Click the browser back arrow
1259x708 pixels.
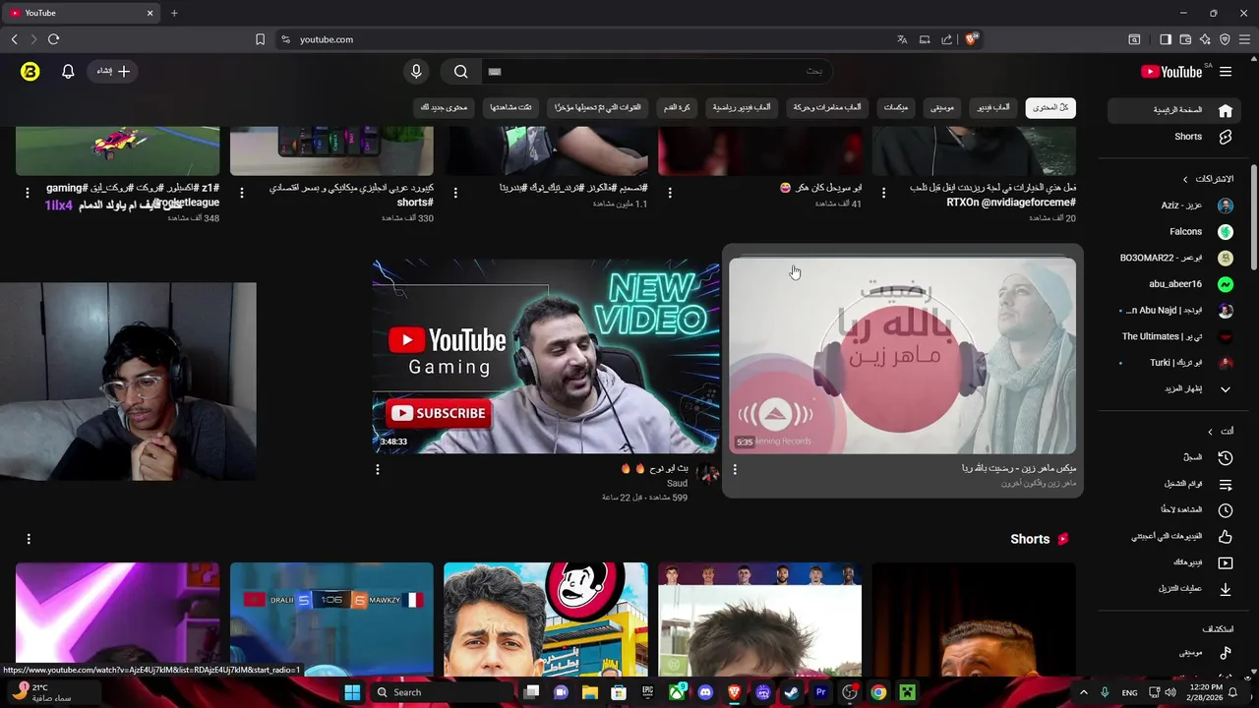click(x=14, y=39)
